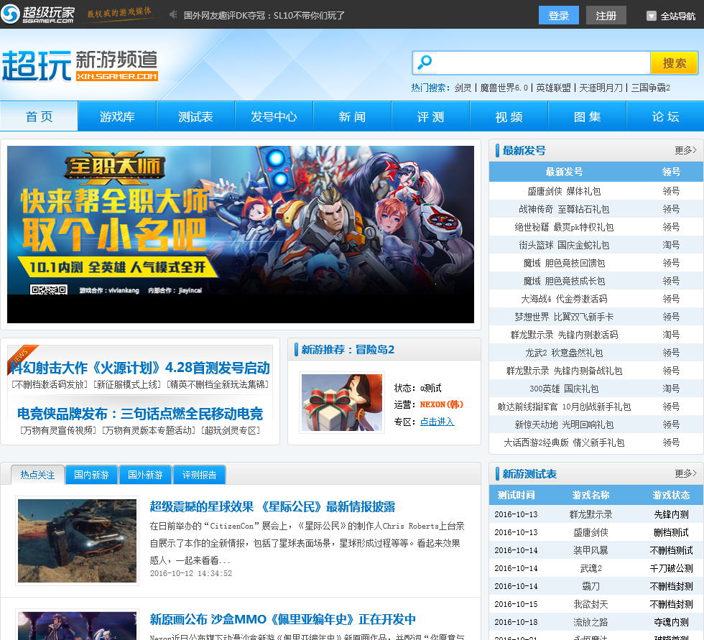Click top announcement about DK夺冠
The width and height of the screenshot is (704, 640).
coord(264,16)
